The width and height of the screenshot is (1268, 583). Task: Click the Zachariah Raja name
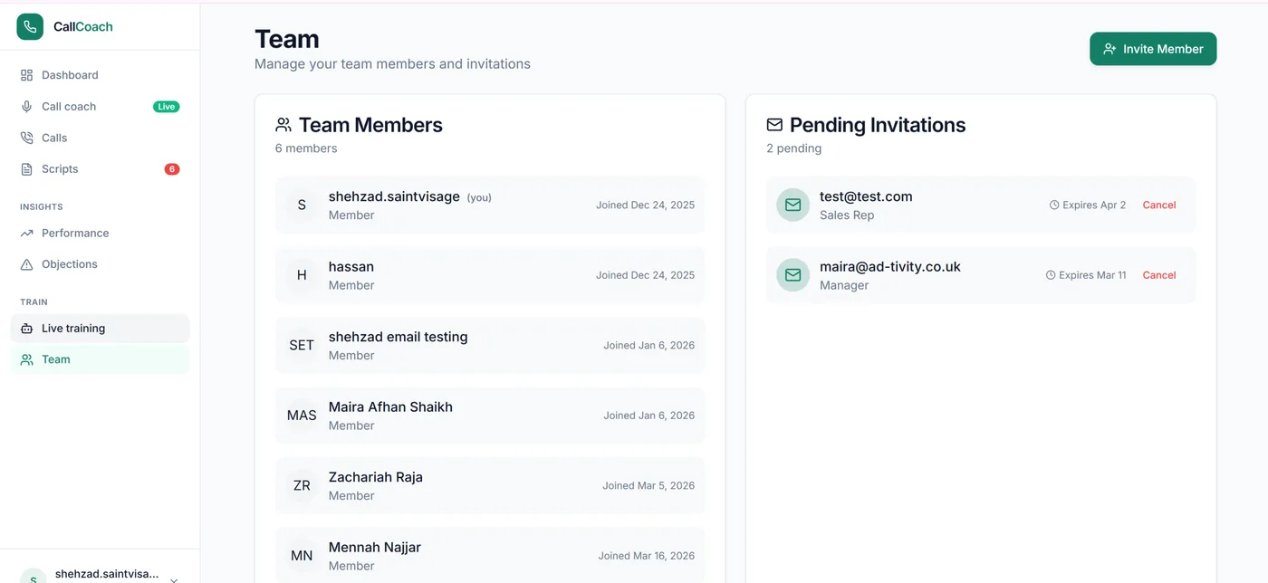(376, 477)
